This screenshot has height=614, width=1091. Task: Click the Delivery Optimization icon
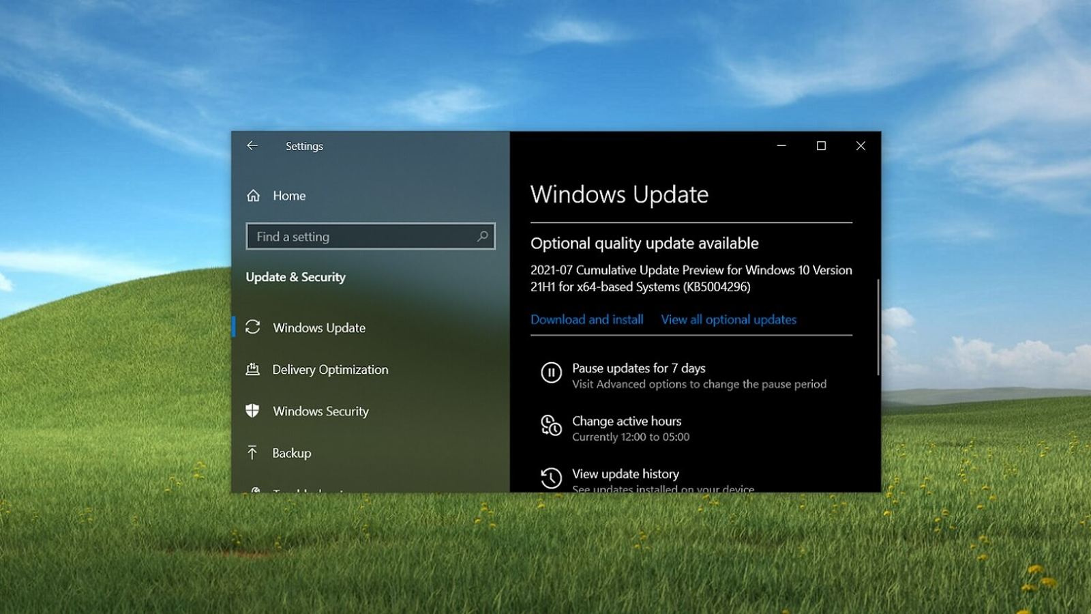coord(252,369)
